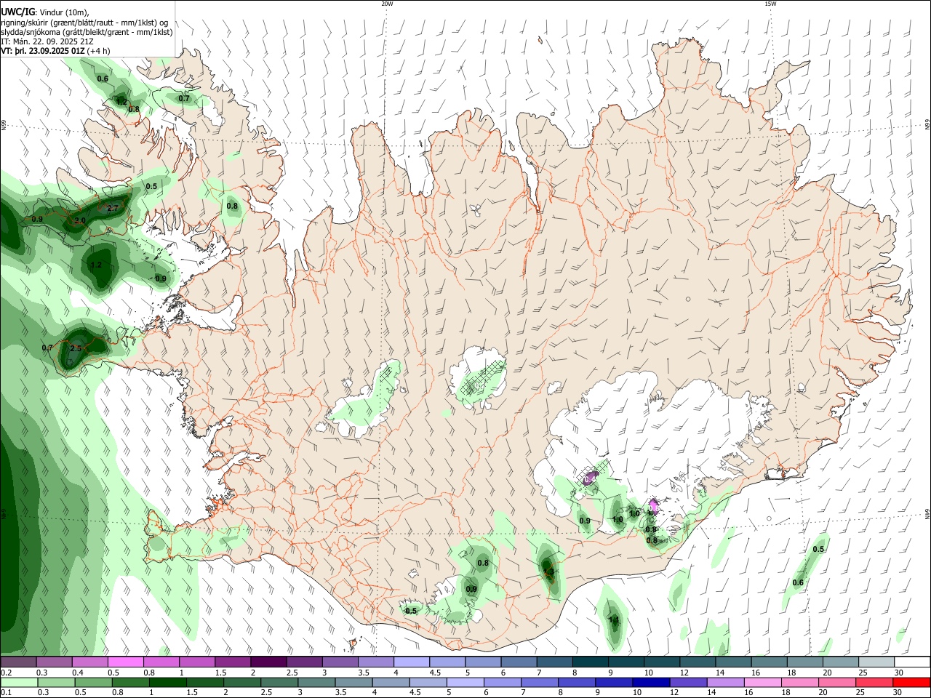Click the 'Vindur (10m)' label
Screen dimensions: 931x698
[x=63, y=12]
